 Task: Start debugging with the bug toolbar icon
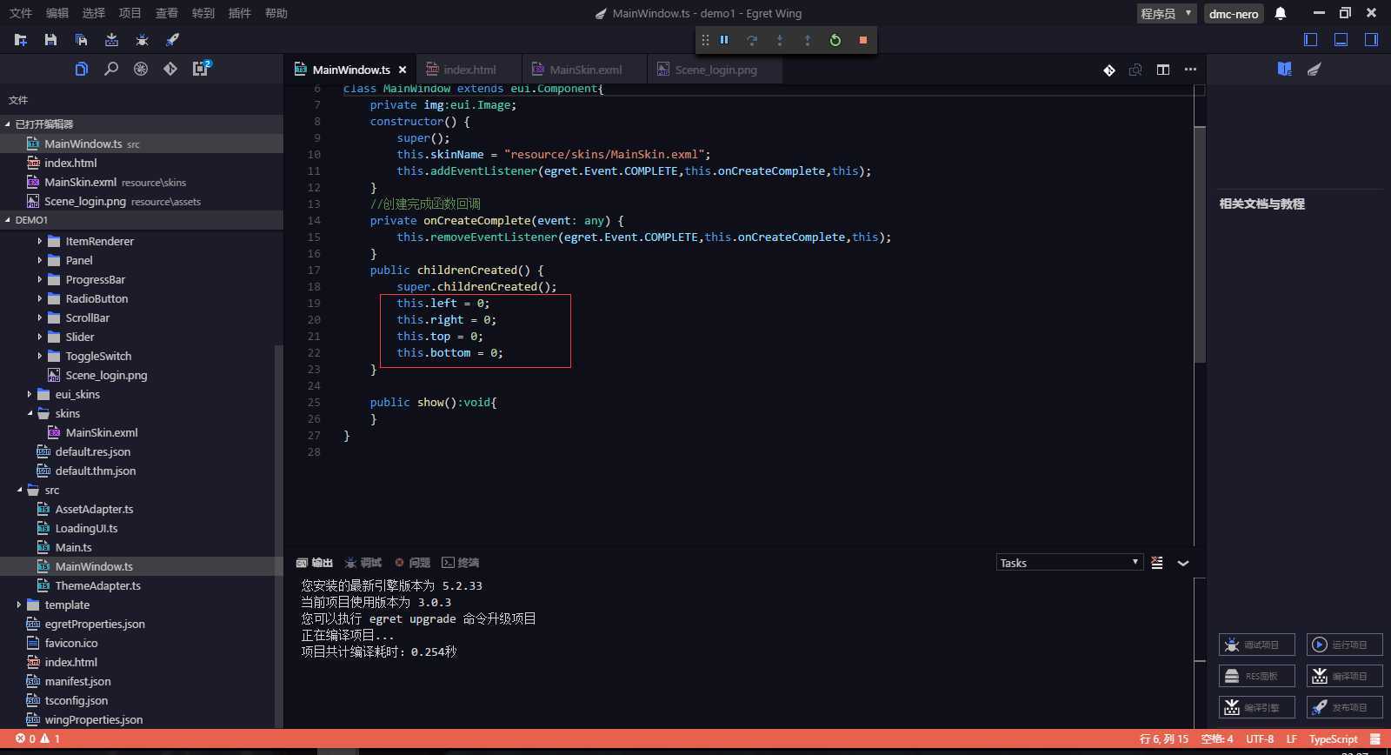click(x=142, y=40)
